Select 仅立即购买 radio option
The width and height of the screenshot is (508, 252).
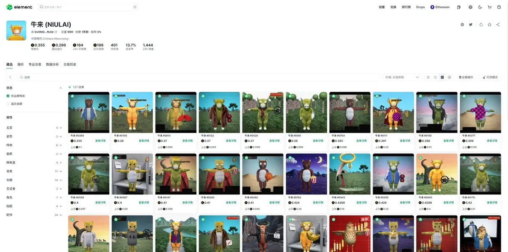8,96
